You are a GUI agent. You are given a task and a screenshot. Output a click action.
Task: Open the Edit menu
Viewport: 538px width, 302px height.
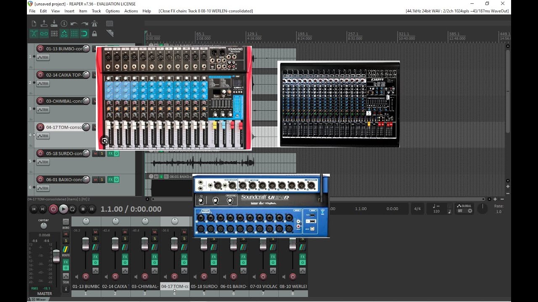pyautogui.click(x=43, y=11)
